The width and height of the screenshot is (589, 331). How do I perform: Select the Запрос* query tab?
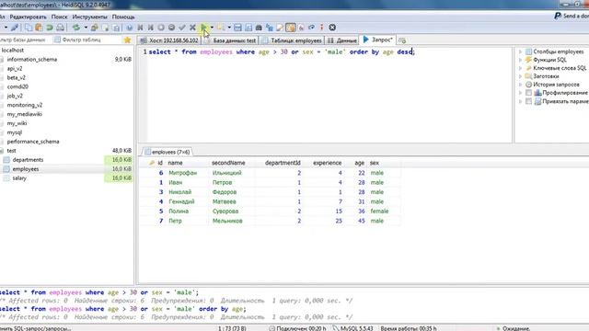(378, 40)
